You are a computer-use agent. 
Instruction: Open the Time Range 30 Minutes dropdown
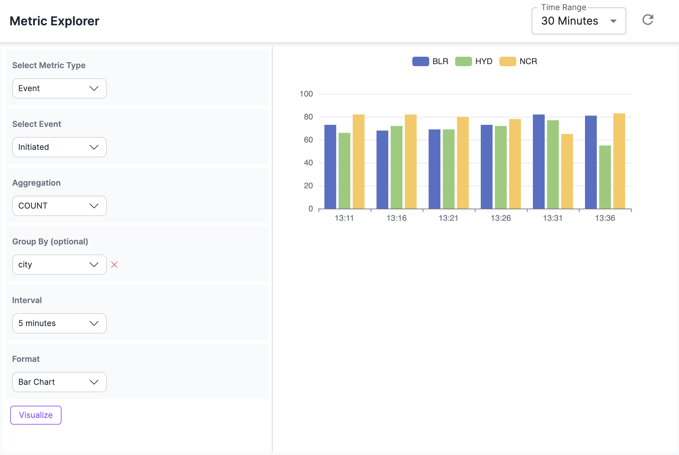[x=578, y=21]
